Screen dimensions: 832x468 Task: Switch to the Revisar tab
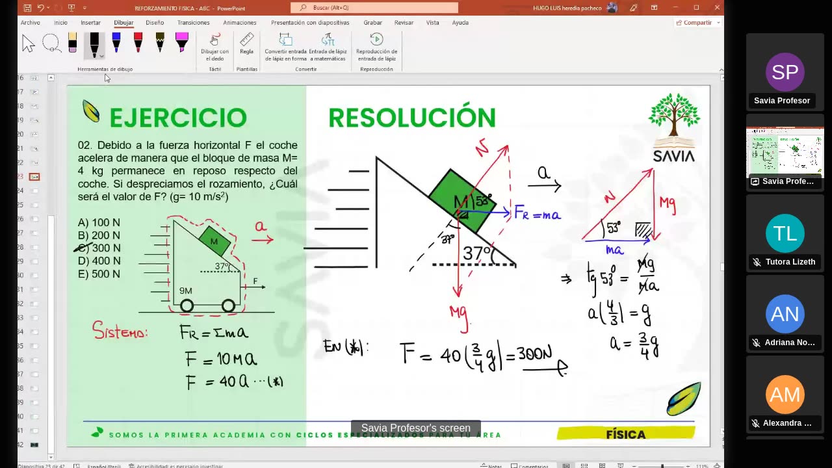404,23
